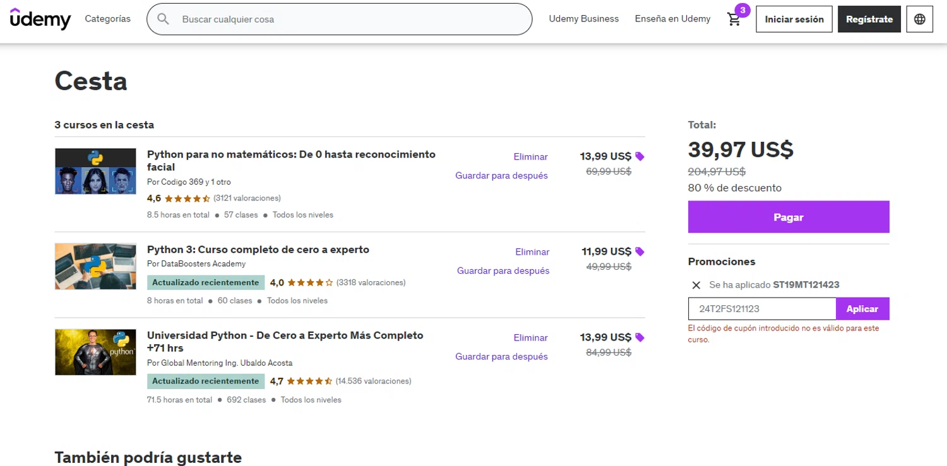947x466 pixels.
Task: Open the shopping cart icon
Action: click(734, 20)
